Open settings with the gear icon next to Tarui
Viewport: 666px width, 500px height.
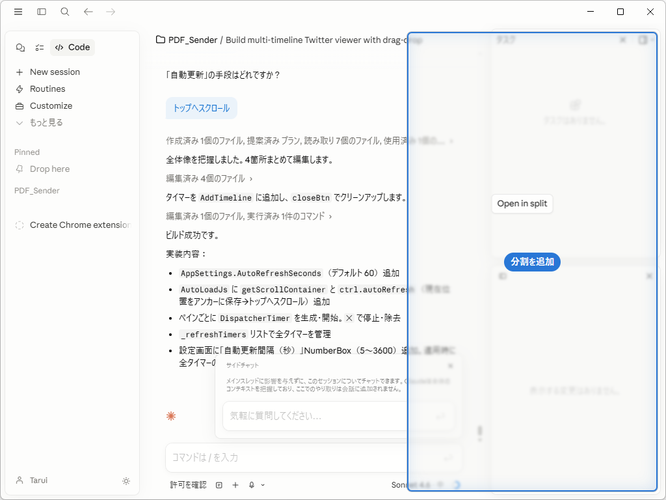coord(126,480)
